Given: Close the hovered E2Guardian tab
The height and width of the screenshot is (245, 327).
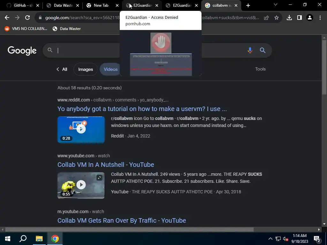Looking at the screenshot, I should point(157,6).
